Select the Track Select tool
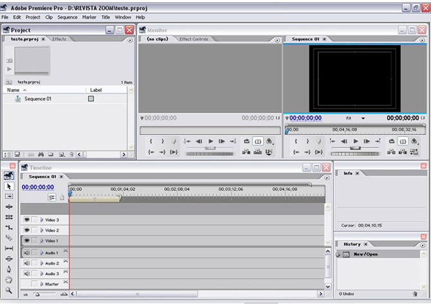Viewport: 431px width, 304px height. (x=9, y=196)
